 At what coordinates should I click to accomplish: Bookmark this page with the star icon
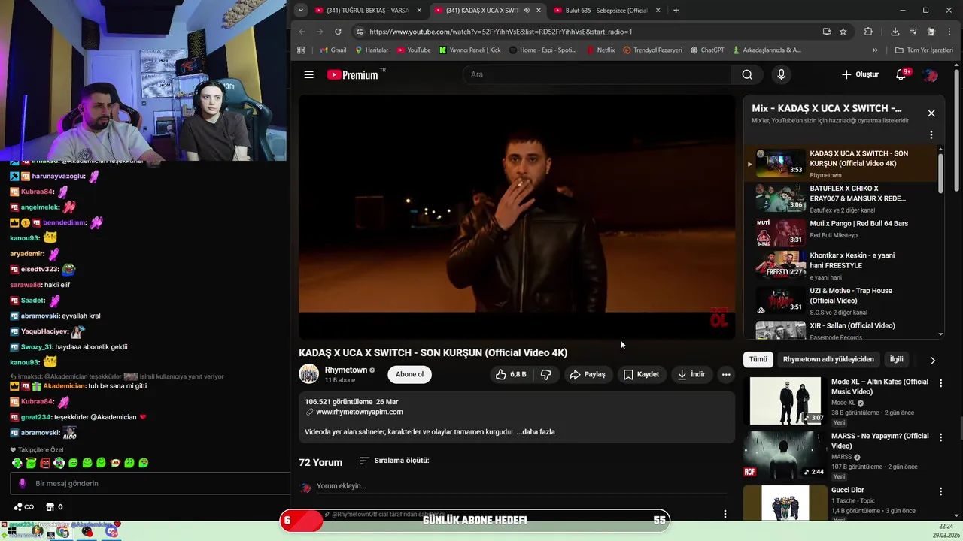843,32
